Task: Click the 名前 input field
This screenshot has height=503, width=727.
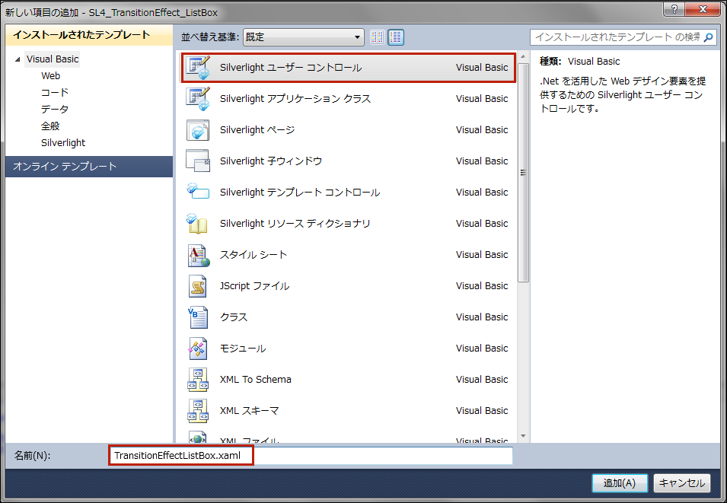Action: click(311, 456)
